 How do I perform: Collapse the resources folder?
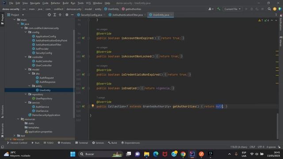pos(18,119)
